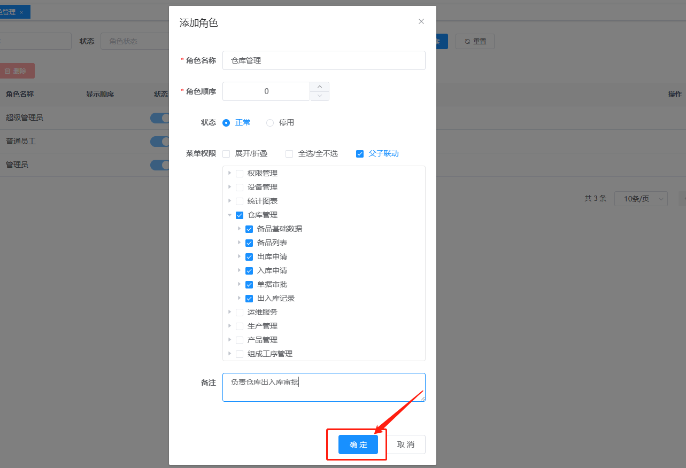
Task: Click the 重置 button in background page
Action: (475, 41)
